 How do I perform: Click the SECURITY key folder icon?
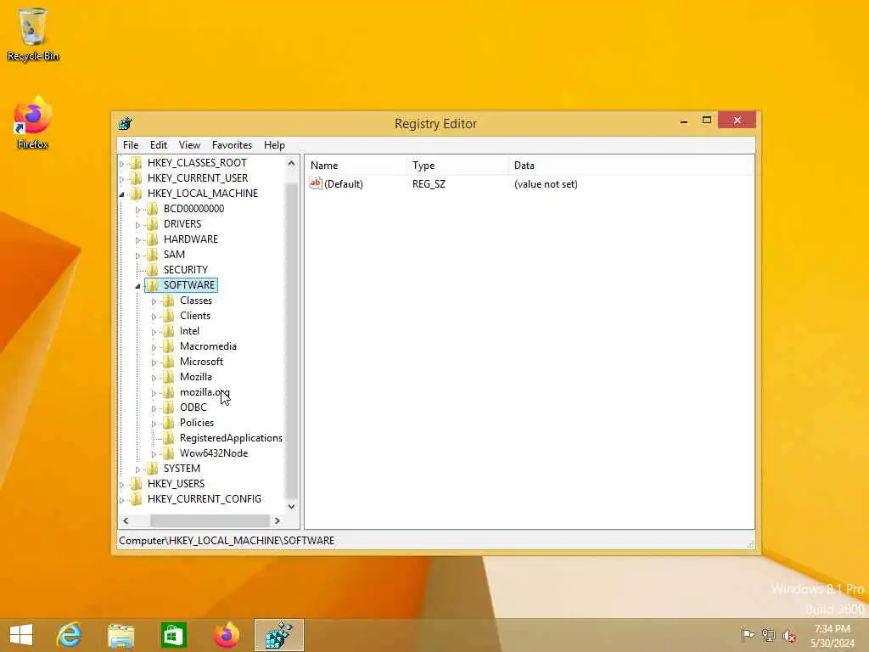[x=153, y=269]
